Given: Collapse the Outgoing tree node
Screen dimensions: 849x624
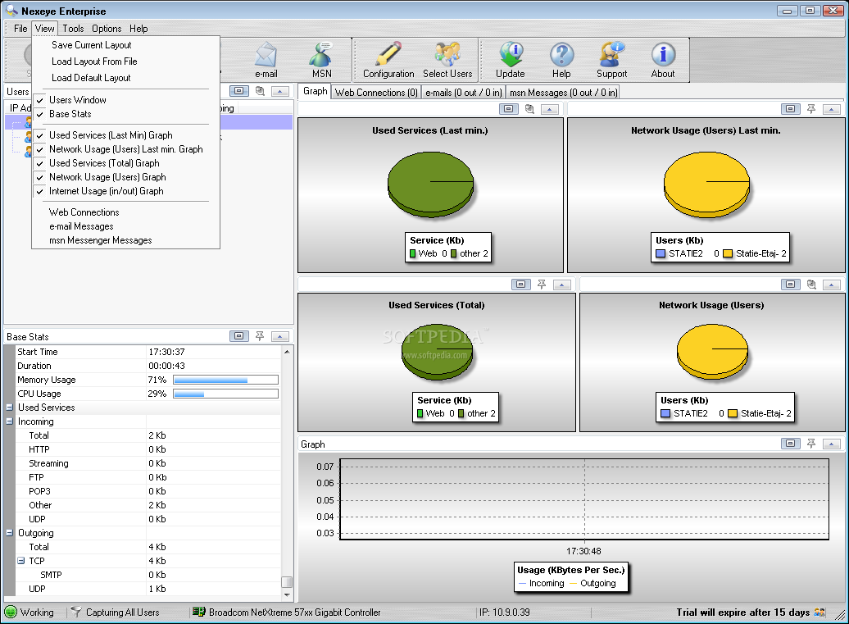Looking at the screenshot, I should coord(10,532).
